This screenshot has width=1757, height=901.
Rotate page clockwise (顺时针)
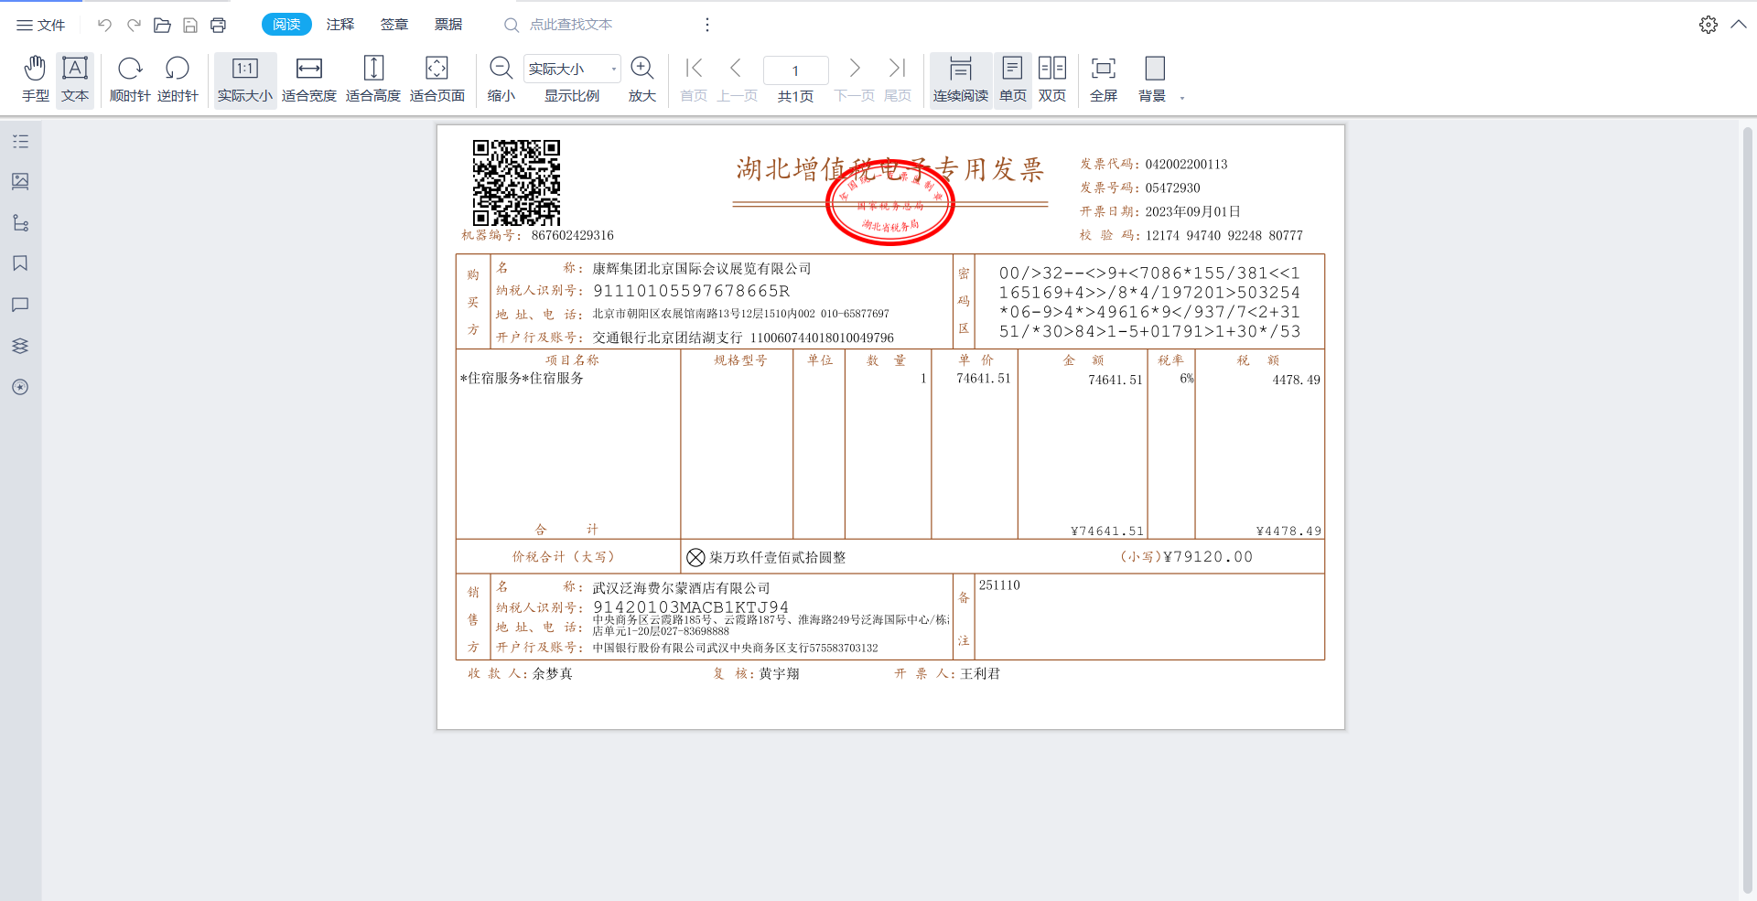pos(130,79)
